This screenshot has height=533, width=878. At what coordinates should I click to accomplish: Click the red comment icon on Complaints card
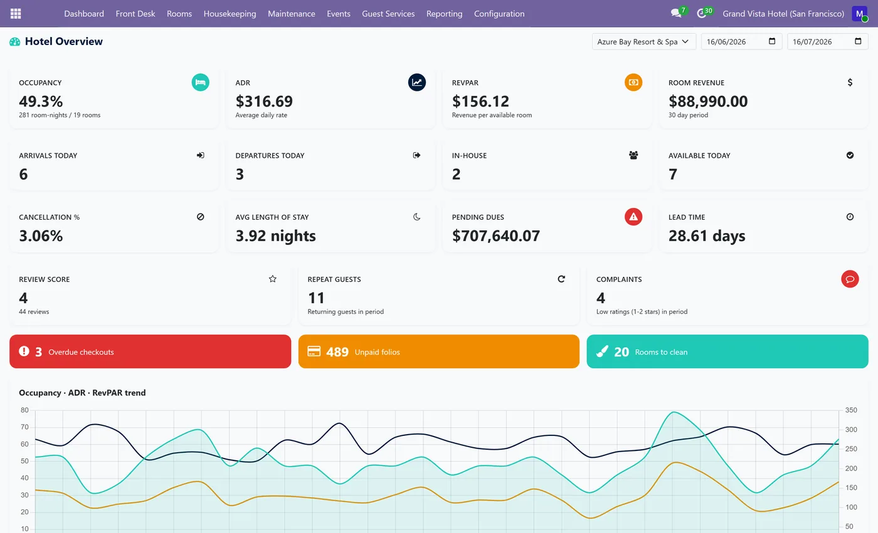tap(850, 279)
